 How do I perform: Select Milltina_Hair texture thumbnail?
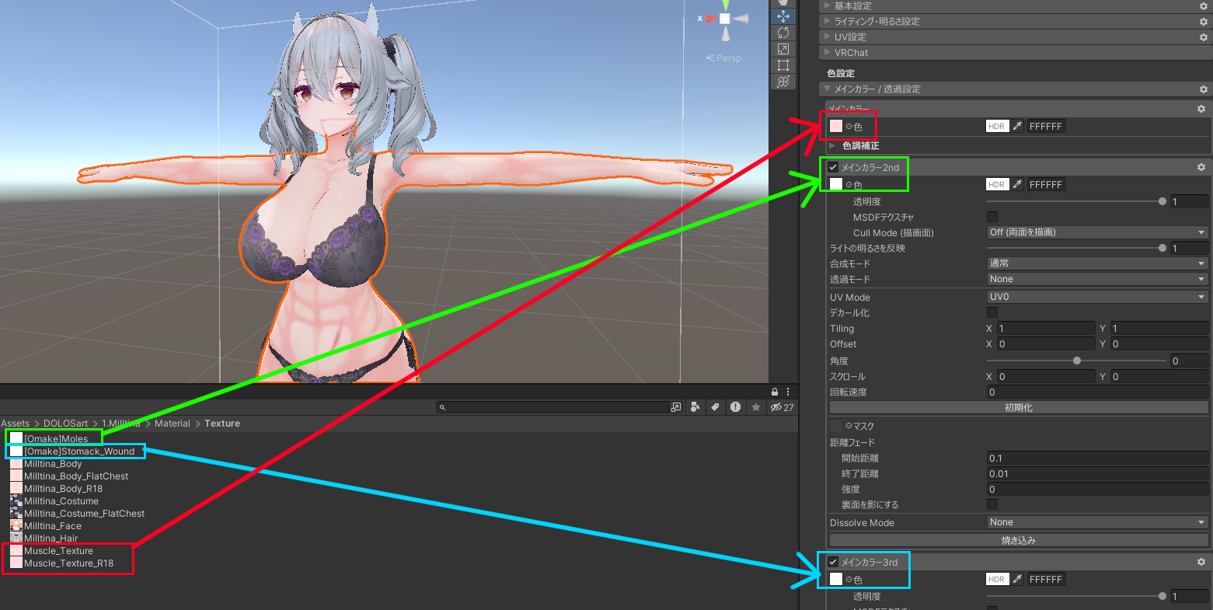pyautogui.click(x=16, y=539)
